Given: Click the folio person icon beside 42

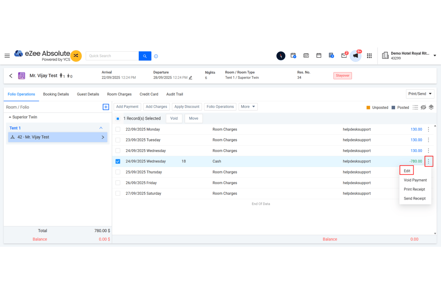Looking at the screenshot, I should pos(13,137).
